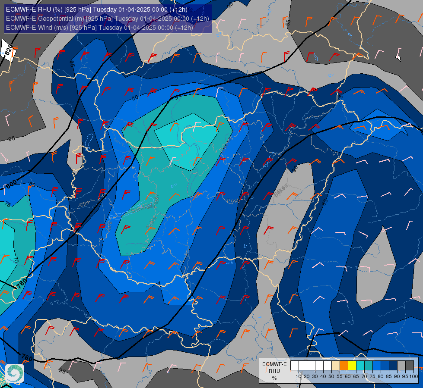Pick the white 40–50% legend swatch
The height and width of the screenshot is (388, 423).
328,366
